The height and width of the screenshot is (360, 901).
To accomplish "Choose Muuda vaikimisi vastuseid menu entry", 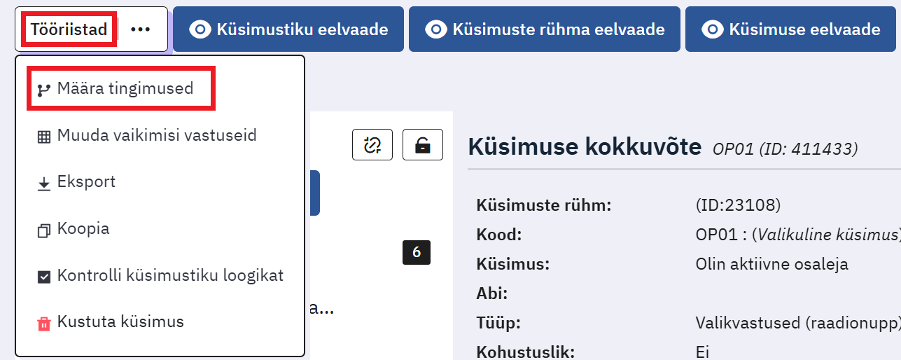I will (x=157, y=135).
